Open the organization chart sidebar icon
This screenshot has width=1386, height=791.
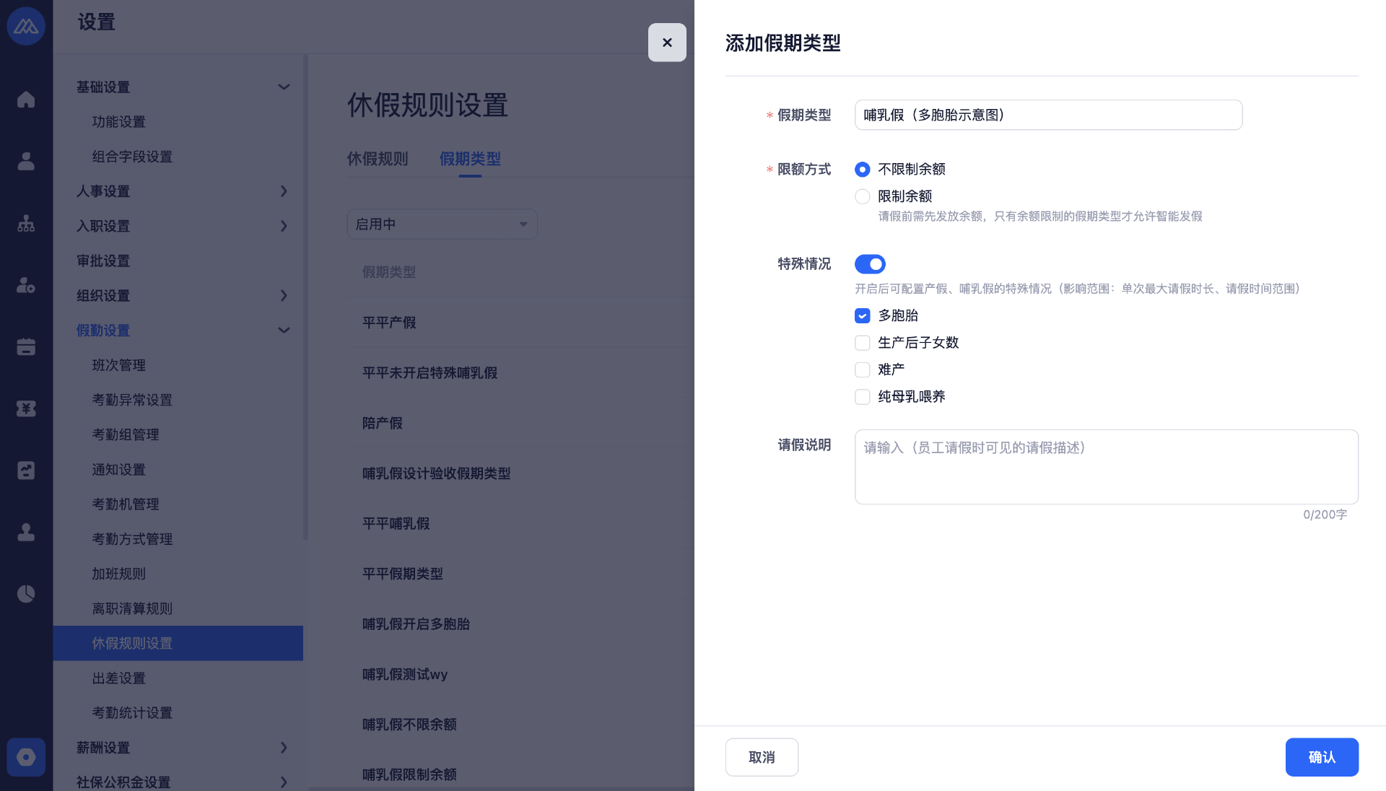tap(26, 224)
